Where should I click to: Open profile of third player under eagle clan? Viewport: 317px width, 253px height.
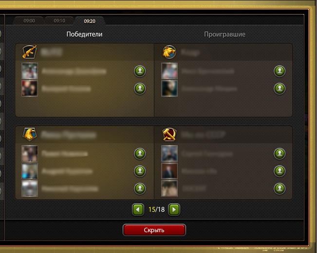pyautogui.click(x=140, y=188)
